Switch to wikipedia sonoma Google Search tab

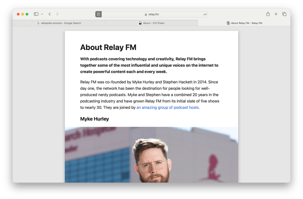(59, 23)
